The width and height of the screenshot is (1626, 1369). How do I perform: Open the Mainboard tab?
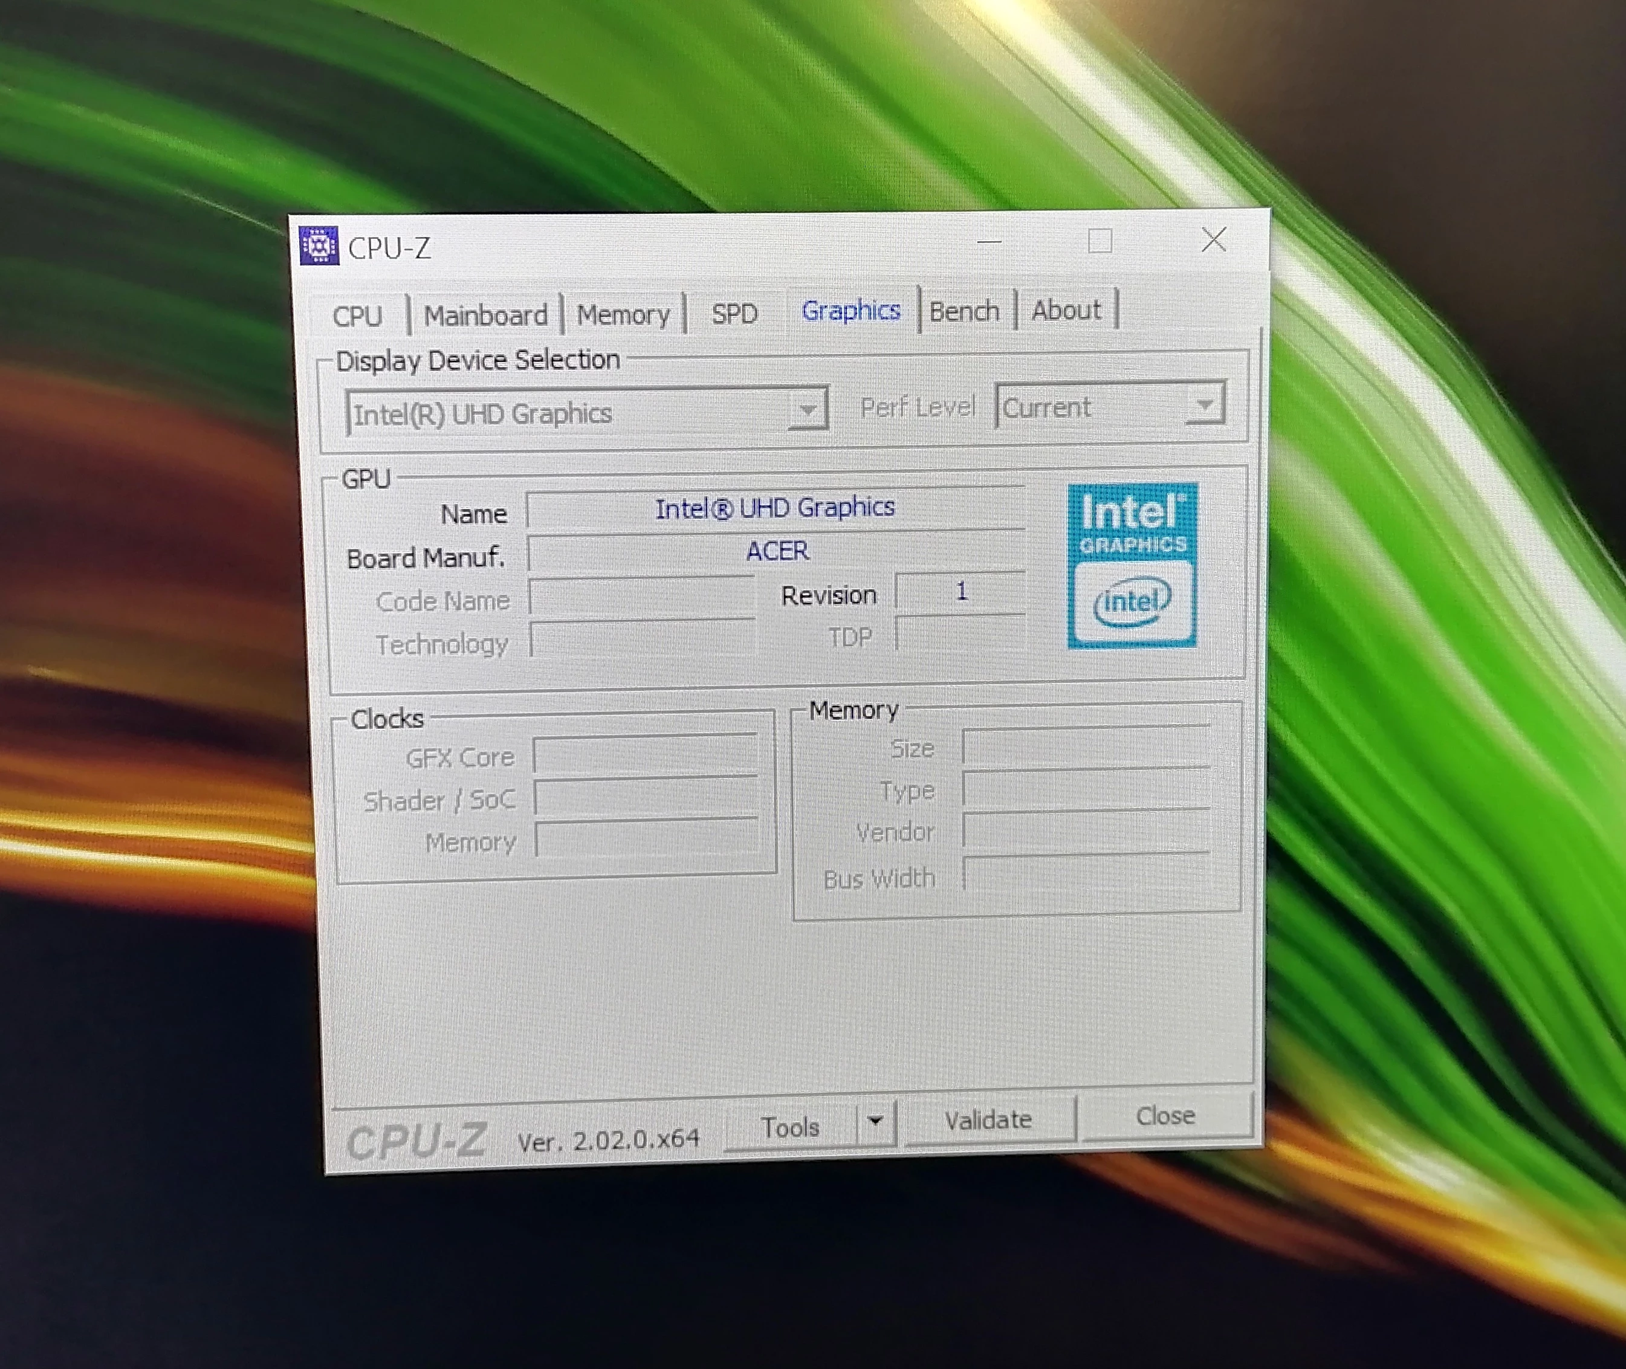tap(486, 315)
